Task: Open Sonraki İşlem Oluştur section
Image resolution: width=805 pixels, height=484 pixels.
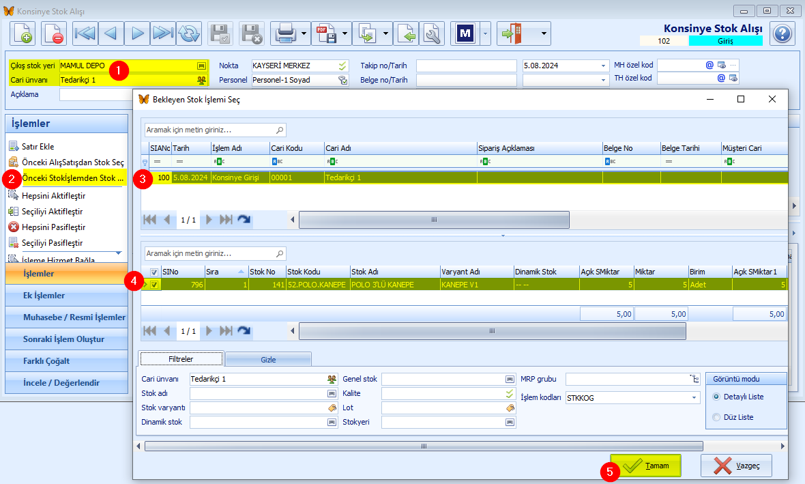Action: point(66,339)
